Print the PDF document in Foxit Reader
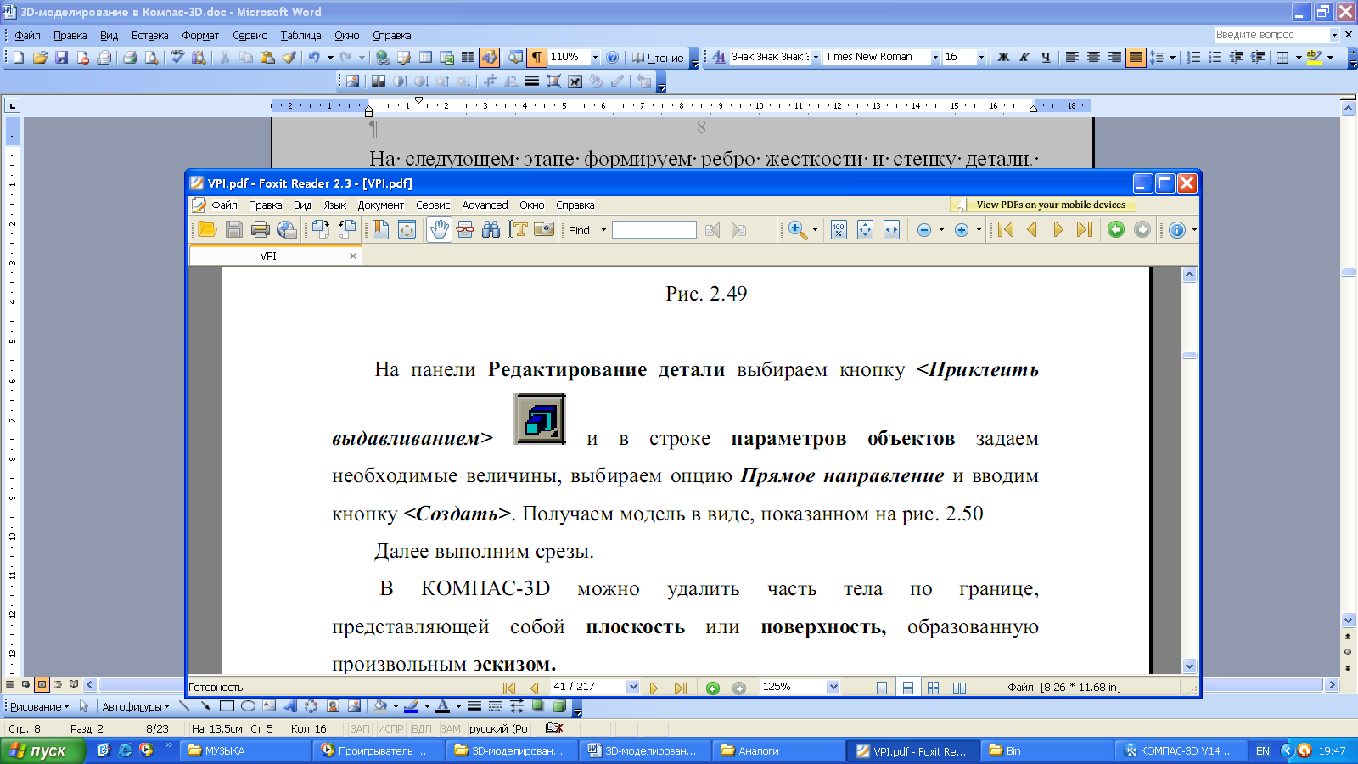Image resolution: width=1358 pixels, height=764 pixels. point(261,229)
